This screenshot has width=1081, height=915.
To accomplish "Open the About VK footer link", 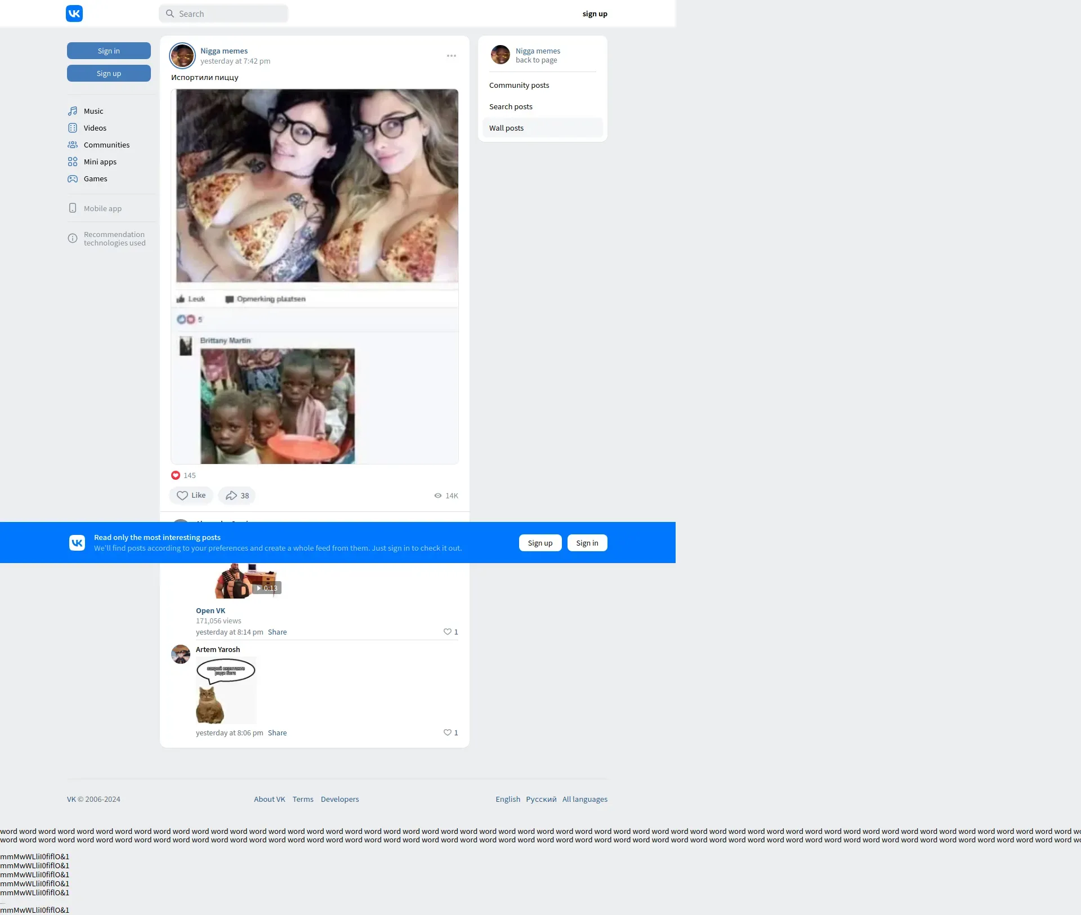I will tap(269, 799).
